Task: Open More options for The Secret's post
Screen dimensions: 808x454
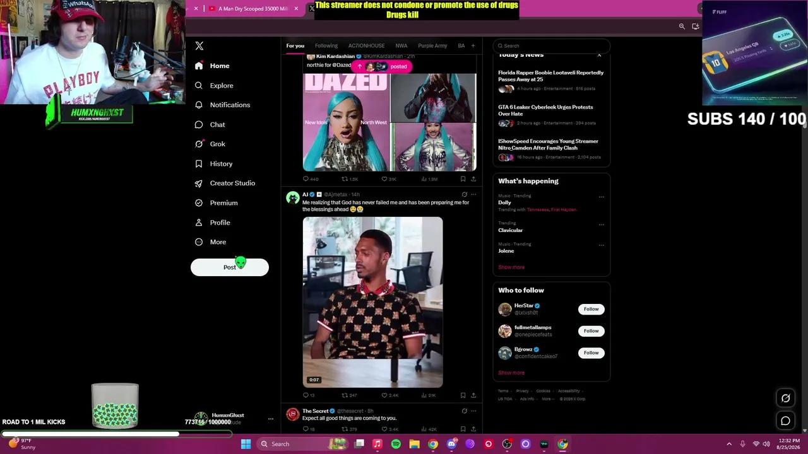Action: tap(473, 411)
